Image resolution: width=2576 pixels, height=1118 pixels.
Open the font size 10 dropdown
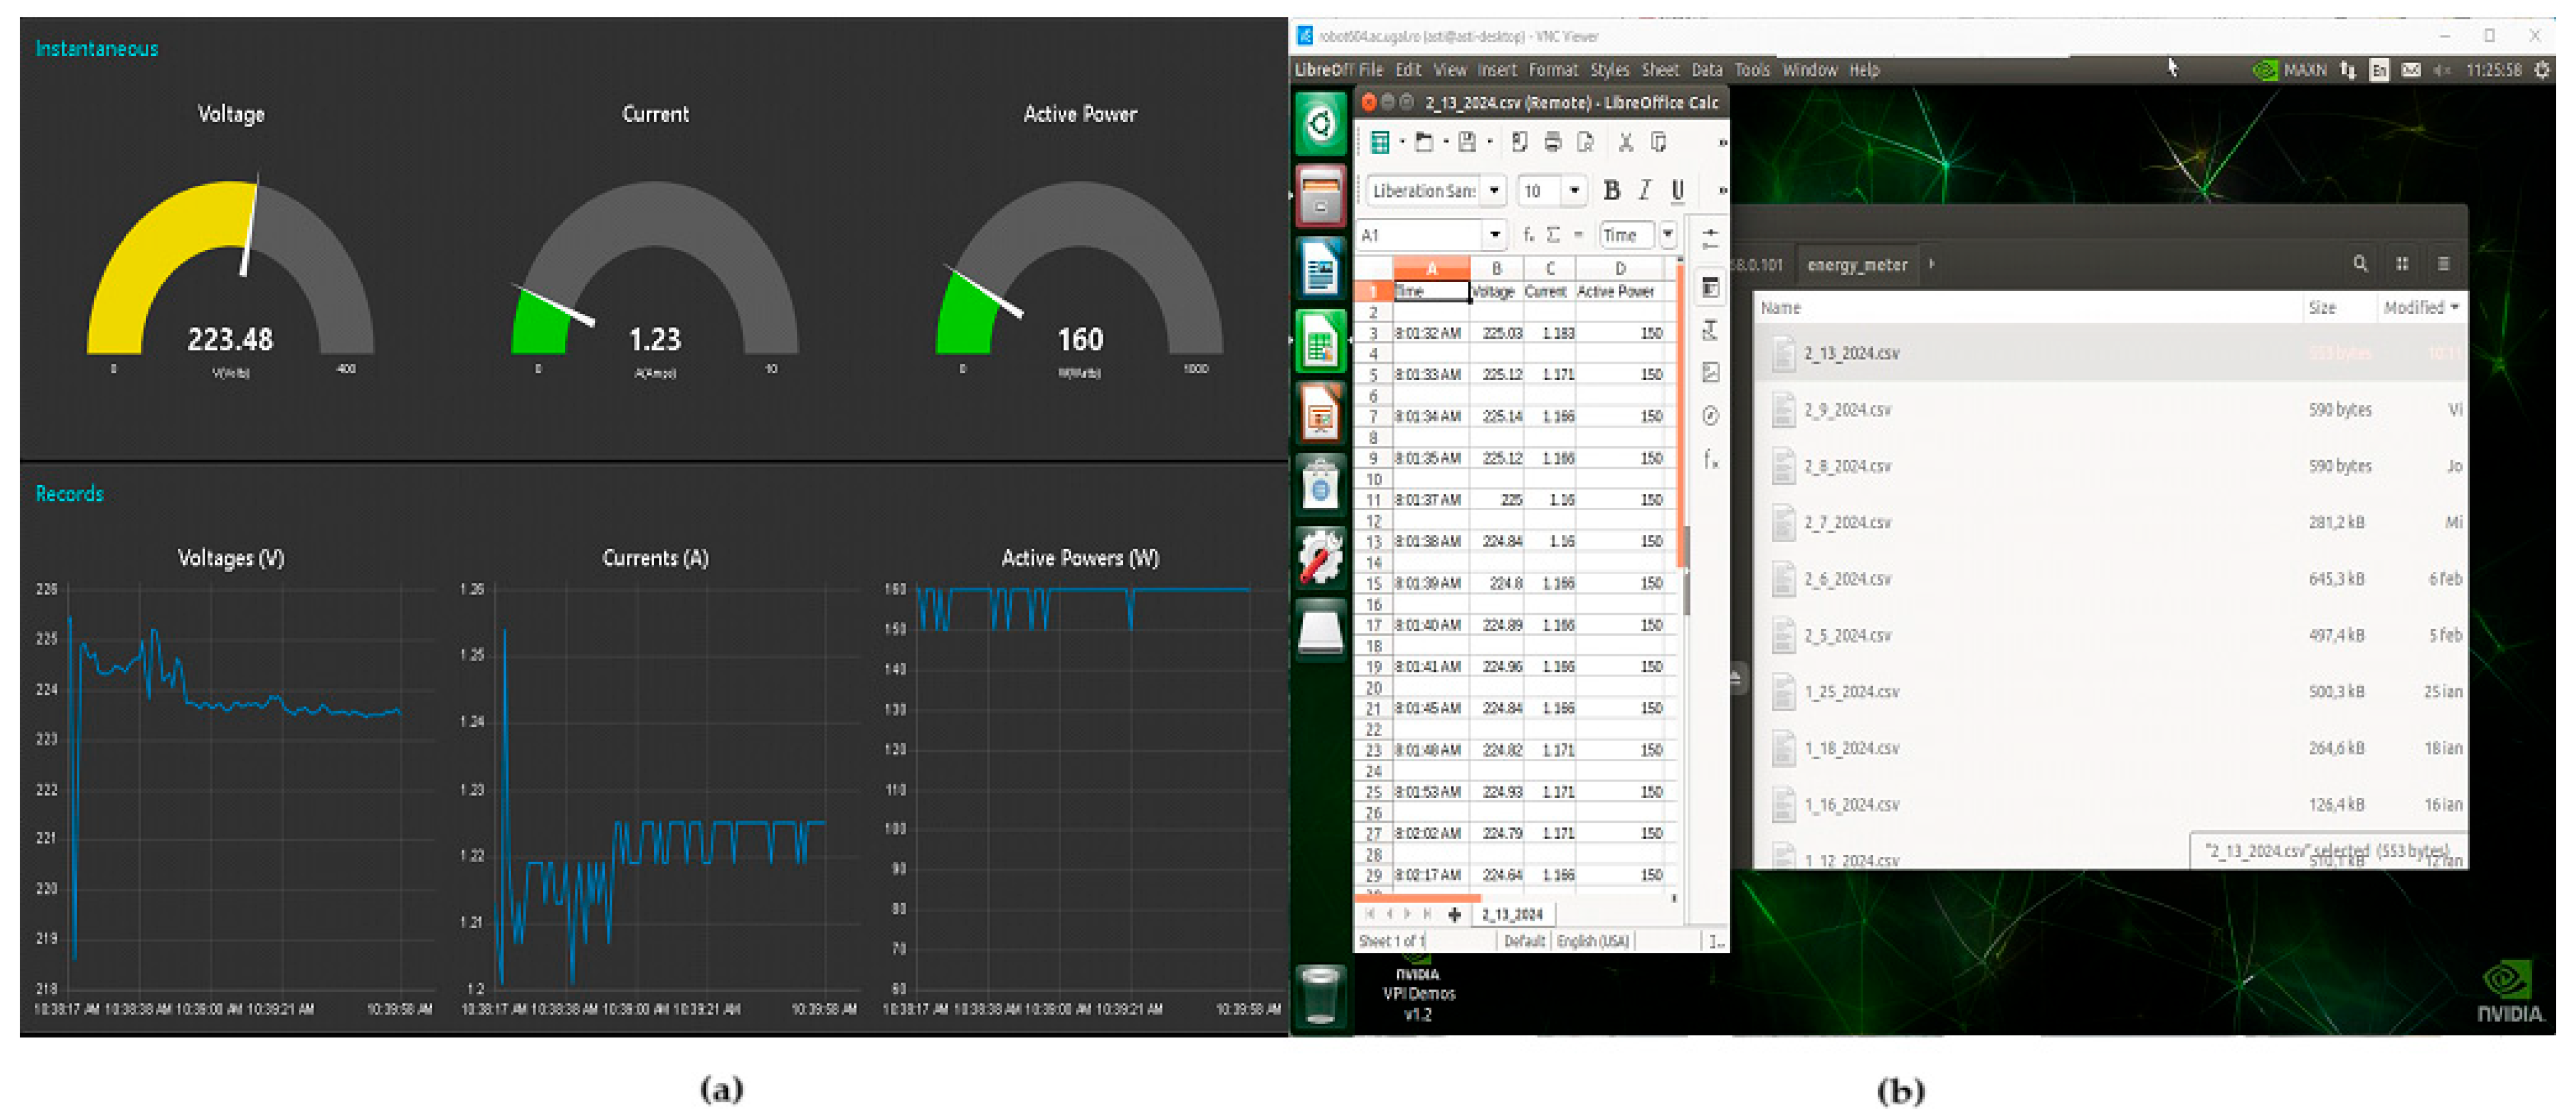point(1574,190)
